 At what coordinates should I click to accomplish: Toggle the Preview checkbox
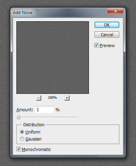96,45
